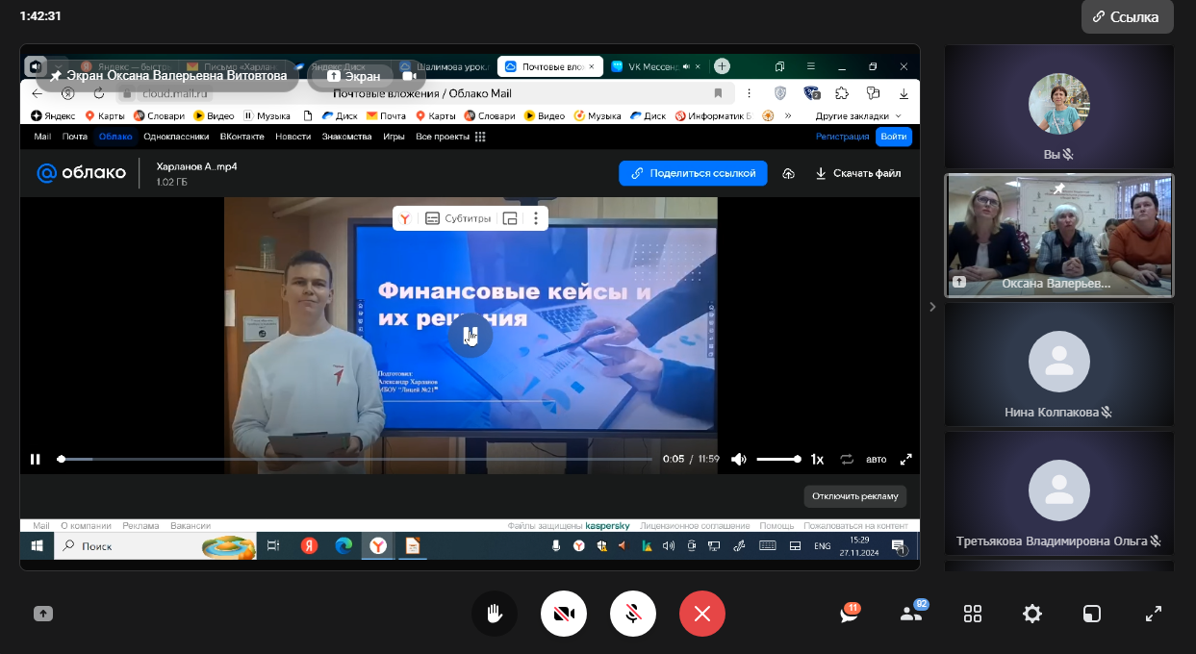The width and height of the screenshot is (1196, 654).
Task: Open ВКонтакте in the Mail.ru nav
Action: [242, 137]
